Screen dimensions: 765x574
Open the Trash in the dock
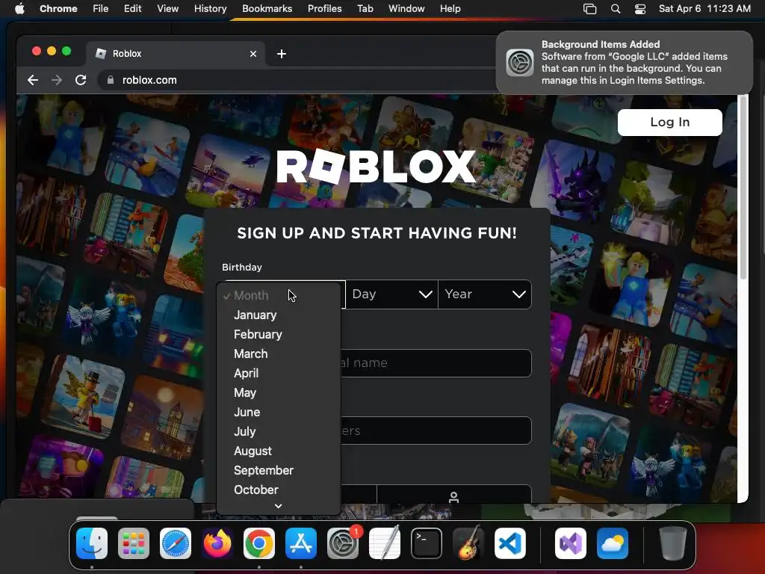click(x=673, y=543)
